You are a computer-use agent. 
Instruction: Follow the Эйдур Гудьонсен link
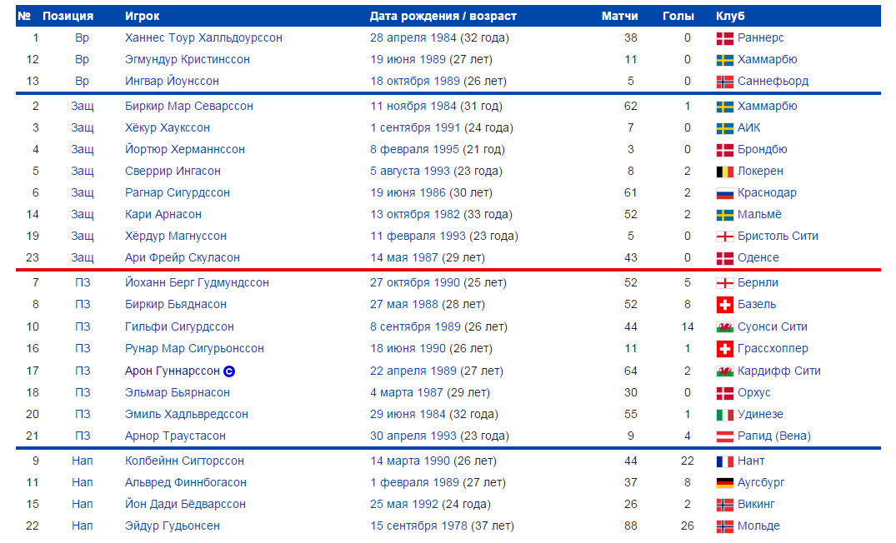tap(172, 526)
